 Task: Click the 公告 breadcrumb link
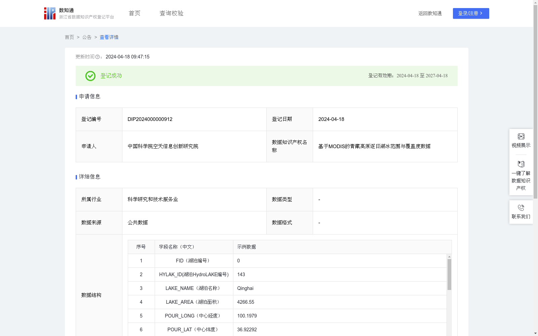tap(87, 37)
